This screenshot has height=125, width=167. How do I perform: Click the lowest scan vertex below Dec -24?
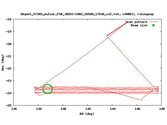coord(142,100)
